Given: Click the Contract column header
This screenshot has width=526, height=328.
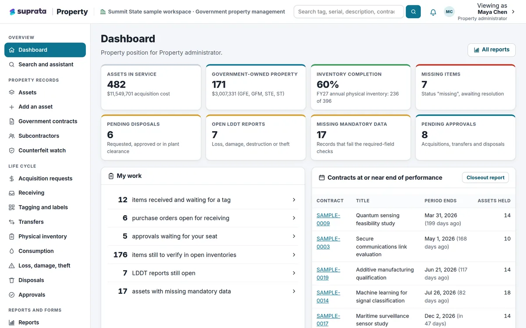Looking at the screenshot, I should 330,201.
